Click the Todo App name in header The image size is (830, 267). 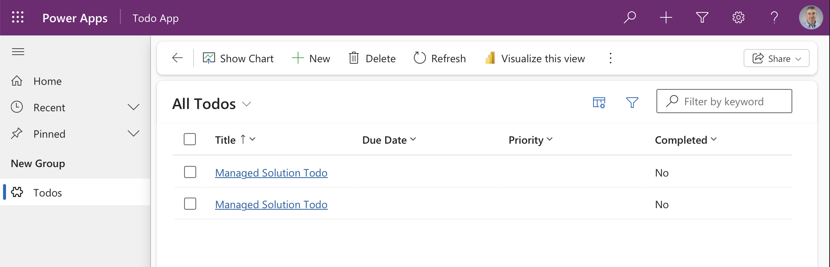(x=155, y=18)
